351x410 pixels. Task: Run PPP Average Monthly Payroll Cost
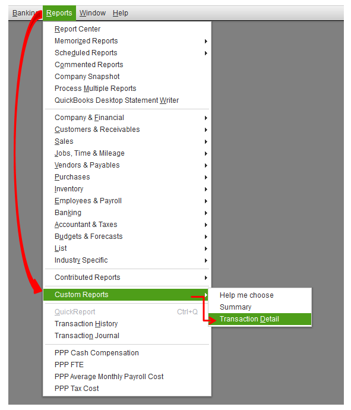109,377
